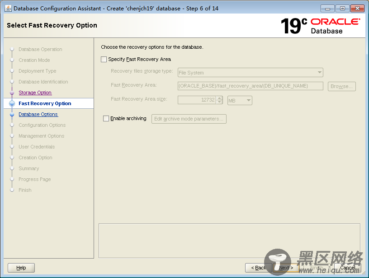The width and height of the screenshot is (369, 278).
Task: Click Finish step in sidebar
Action: click(25, 190)
